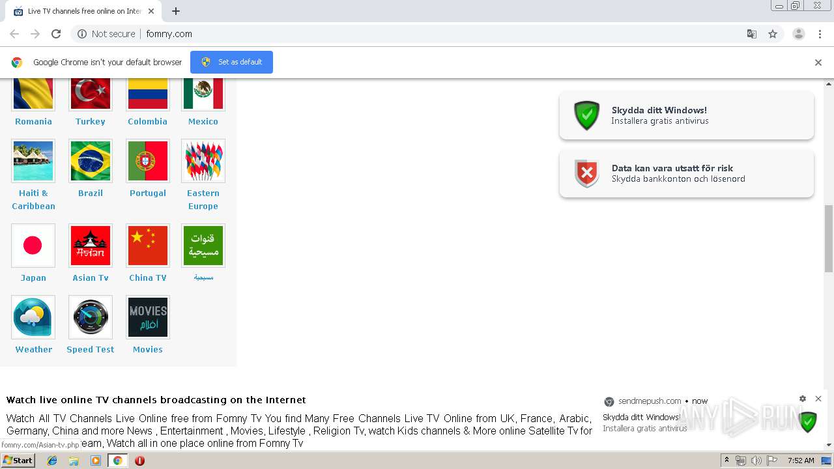
Task: Click the 'Skydda ditt Windows!' antivirus ad
Action: [x=687, y=115]
